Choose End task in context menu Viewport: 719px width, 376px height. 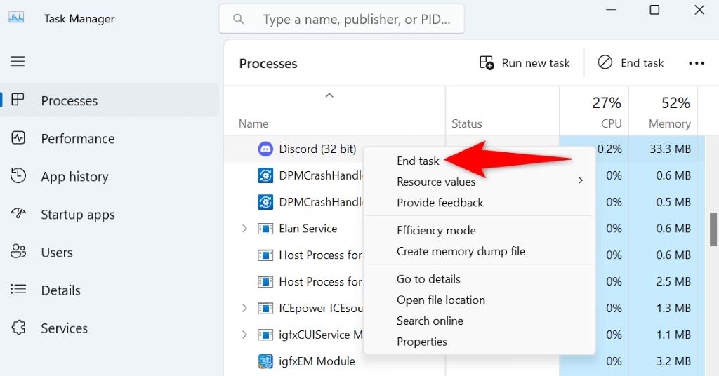tap(418, 161)
